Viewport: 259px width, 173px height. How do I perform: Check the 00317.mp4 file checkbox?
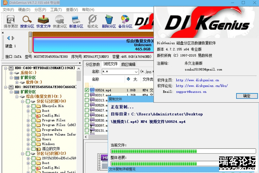(x=87, y=95)
